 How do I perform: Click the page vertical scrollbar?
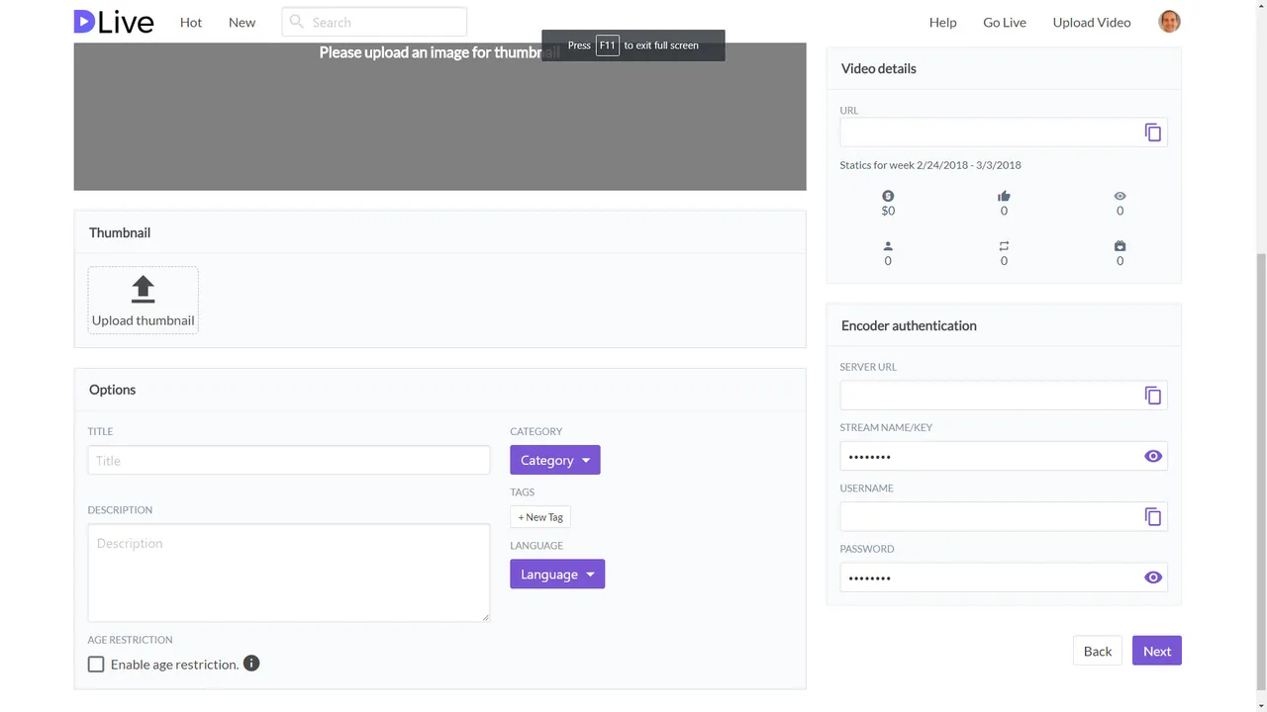coord(1261,470)
